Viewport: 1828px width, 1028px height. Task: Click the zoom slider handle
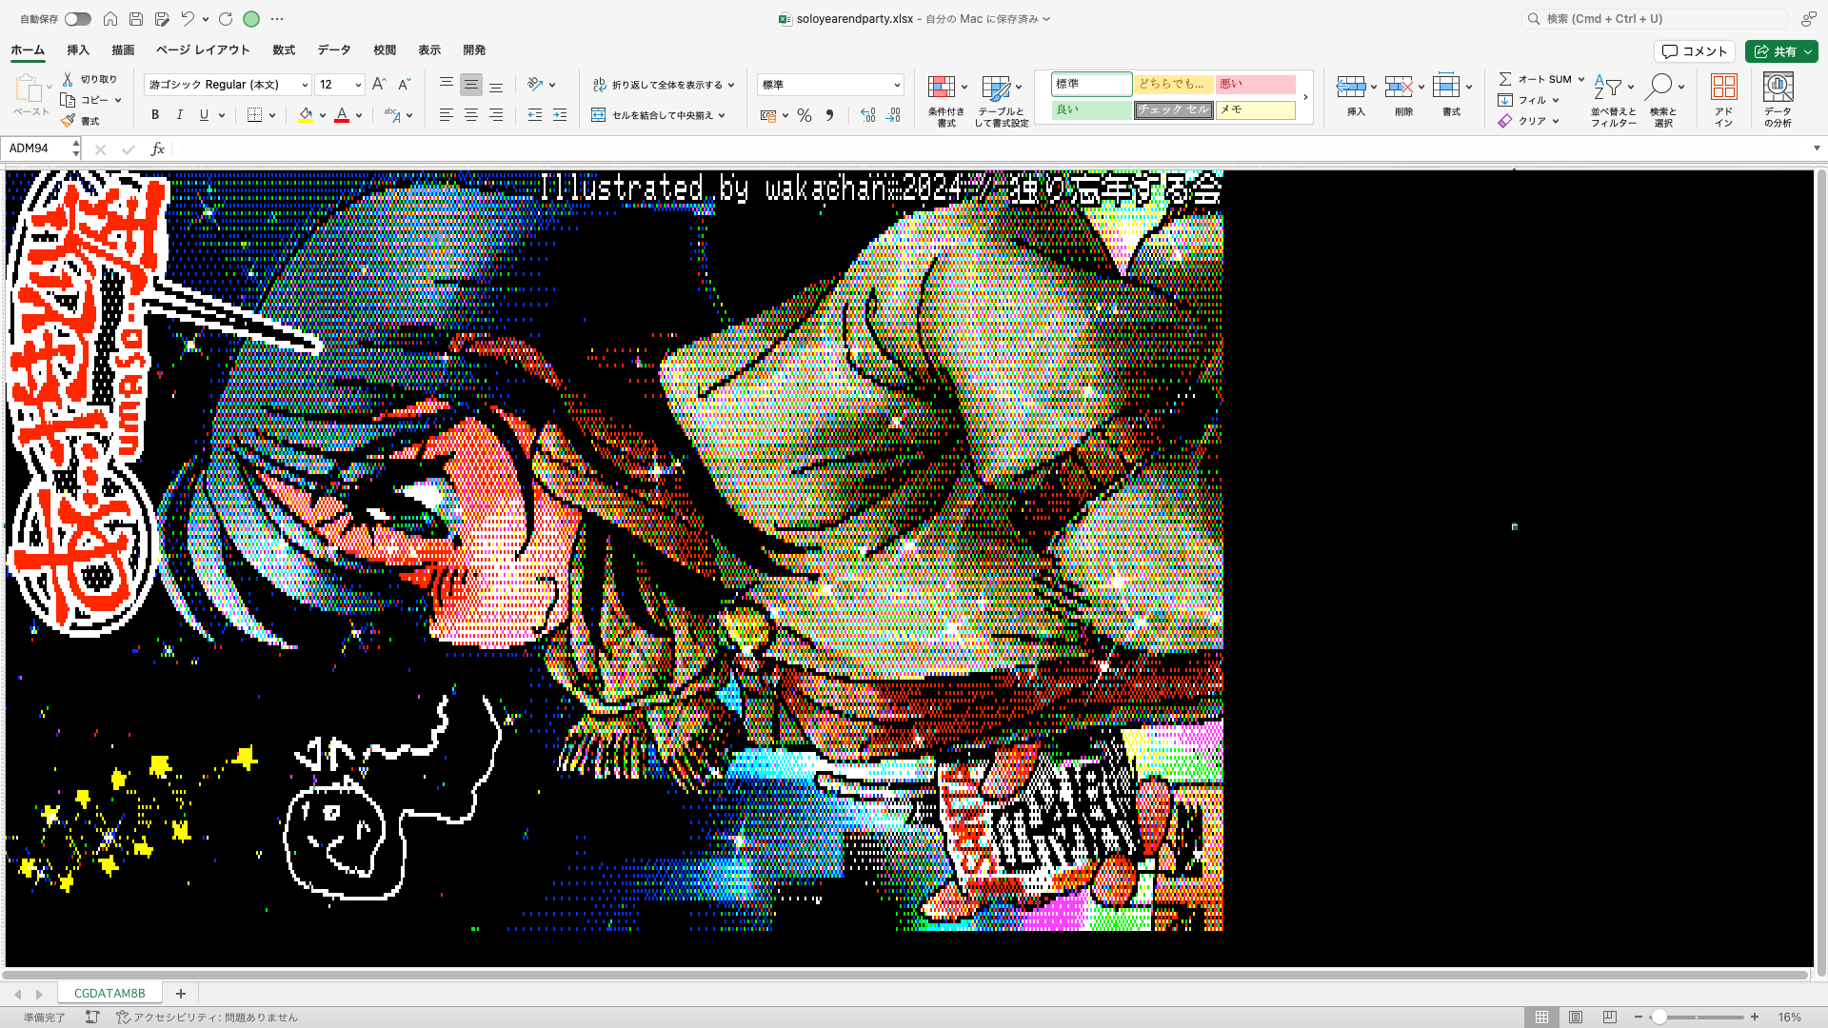tap(1659, 1017)
